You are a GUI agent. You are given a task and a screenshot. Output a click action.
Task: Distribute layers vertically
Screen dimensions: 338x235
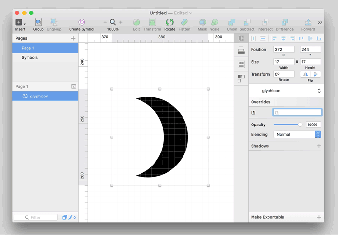263,38
